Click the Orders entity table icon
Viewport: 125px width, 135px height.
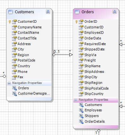click(x=77, y=12)
